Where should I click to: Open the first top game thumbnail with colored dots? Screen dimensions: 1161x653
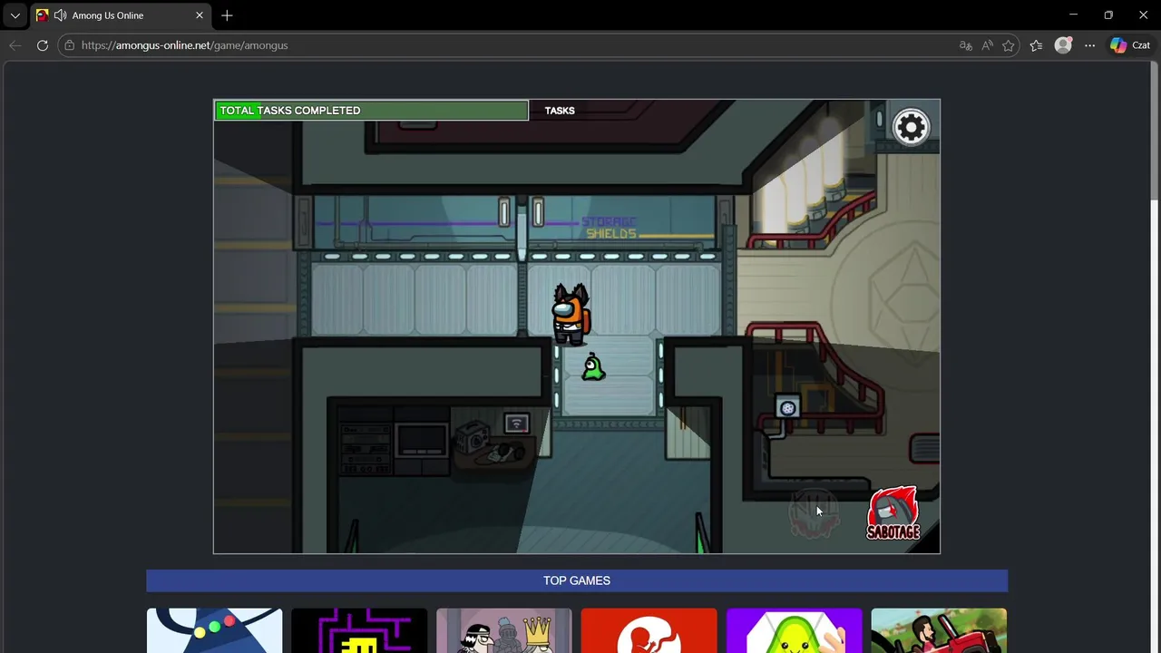[x=215, y=630]
